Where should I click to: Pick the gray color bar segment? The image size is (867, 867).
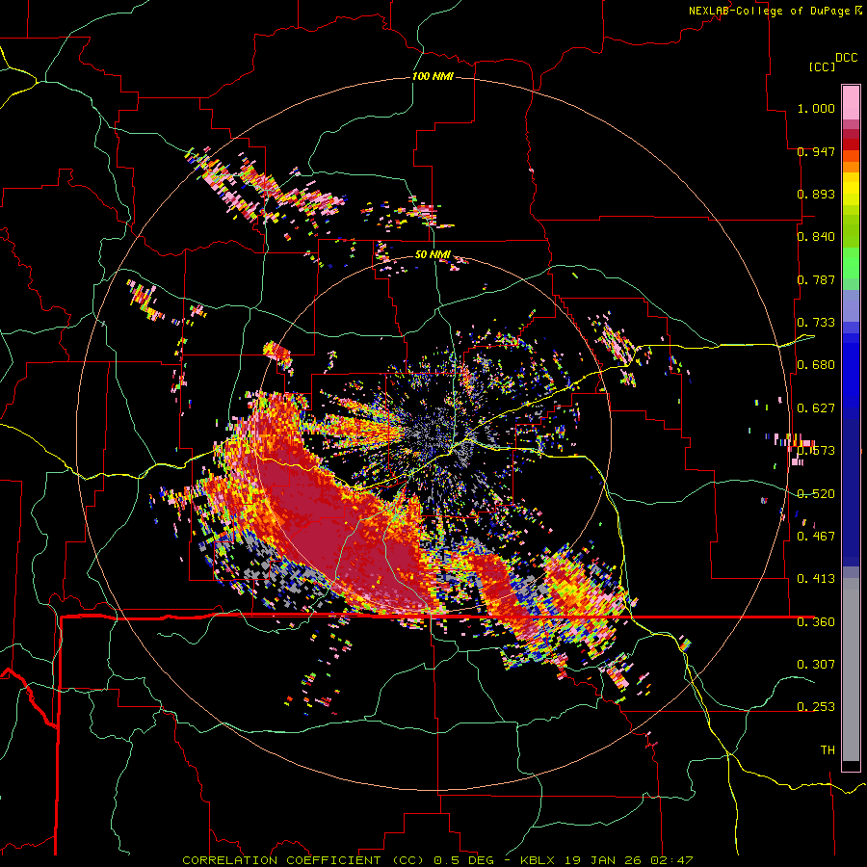click(x=851, y=671)
